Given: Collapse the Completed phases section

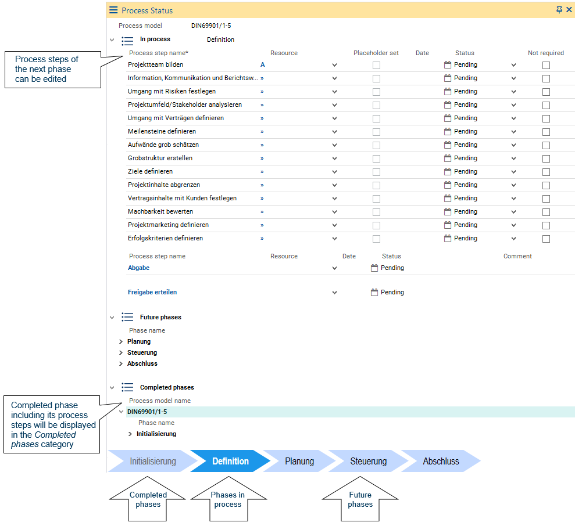Looking at the screenshot, I should 112,388.
